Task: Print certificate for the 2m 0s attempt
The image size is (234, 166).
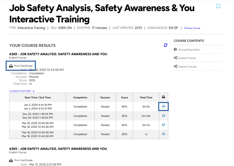Action: tap(163, 125)
